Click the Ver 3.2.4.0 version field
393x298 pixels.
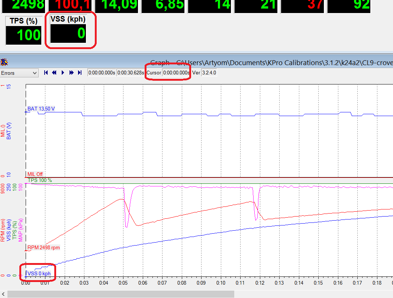coord(209,73)
